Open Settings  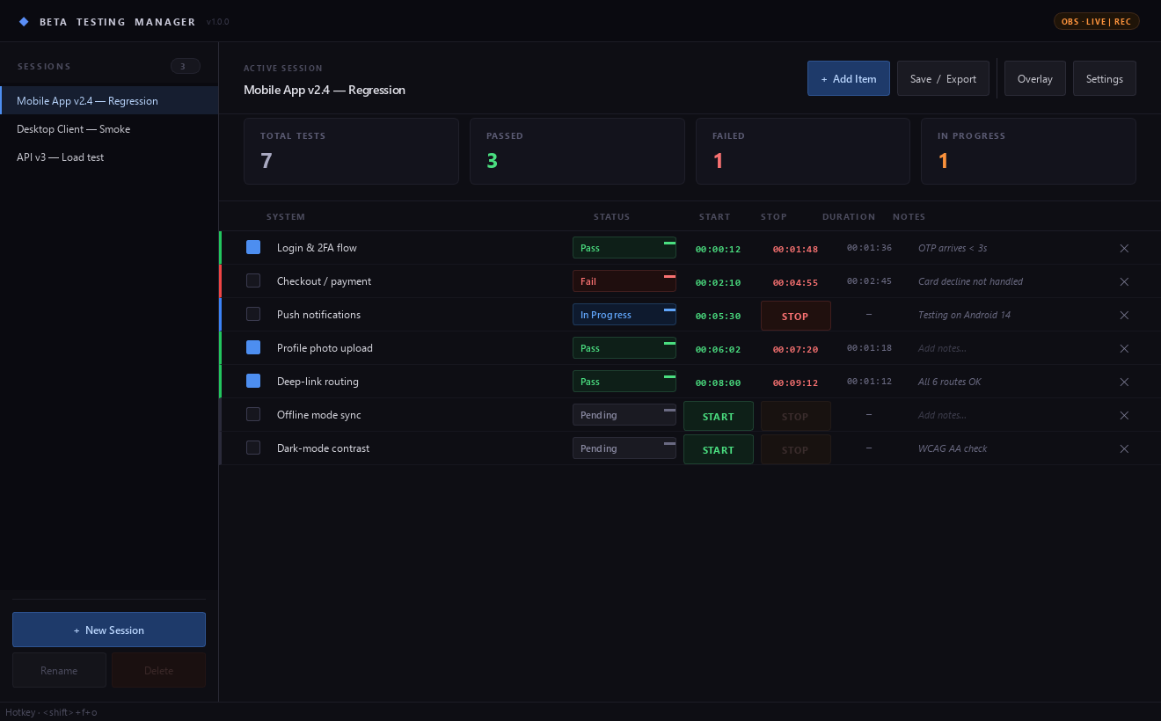coord(1105,78)
